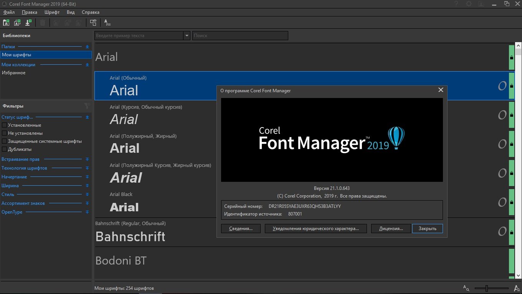Click the small font preview size icon

tap(466, 288)
